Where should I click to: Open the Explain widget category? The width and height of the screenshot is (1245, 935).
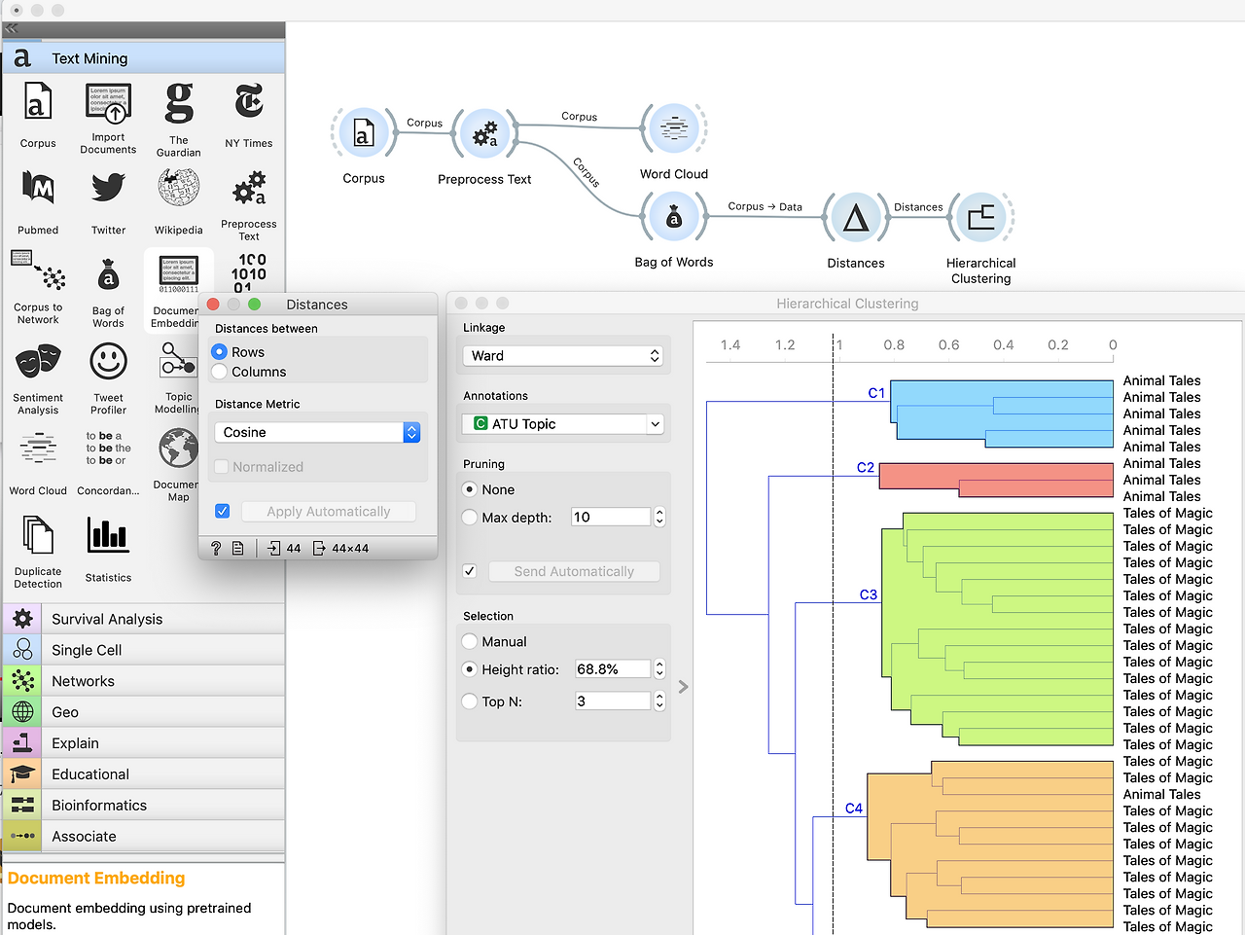[144, 743]
